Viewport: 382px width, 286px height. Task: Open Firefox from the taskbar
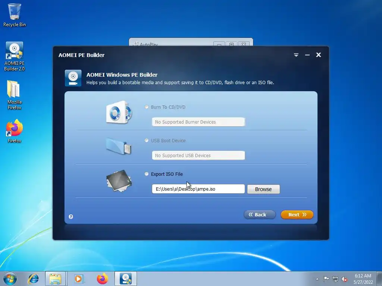[x=102, y=279]
